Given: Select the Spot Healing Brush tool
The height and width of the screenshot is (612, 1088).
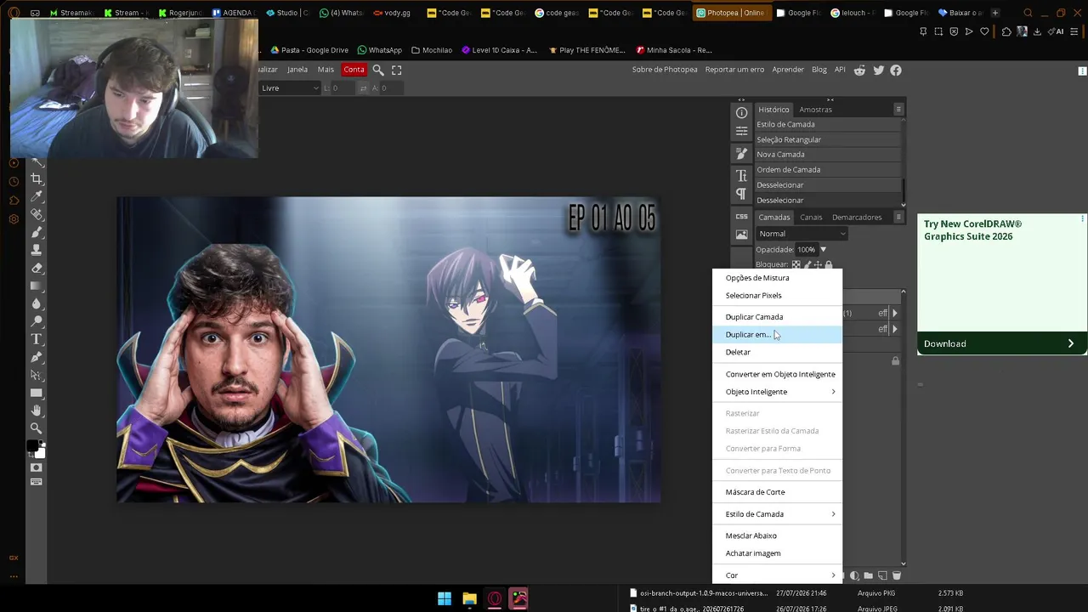Looking at the screenshot, I should click(x=37, y=214).
